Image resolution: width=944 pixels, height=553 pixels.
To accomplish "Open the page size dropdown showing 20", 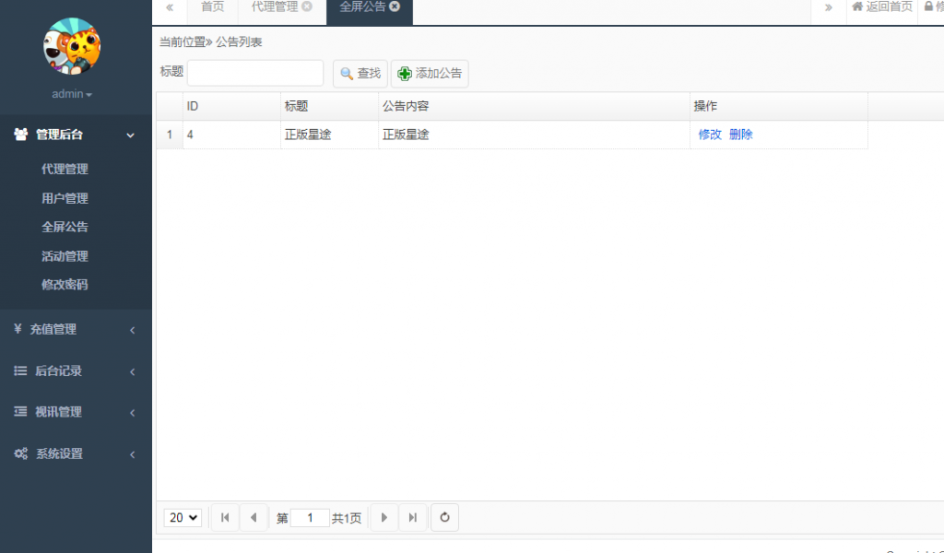I will coord(182,517).
